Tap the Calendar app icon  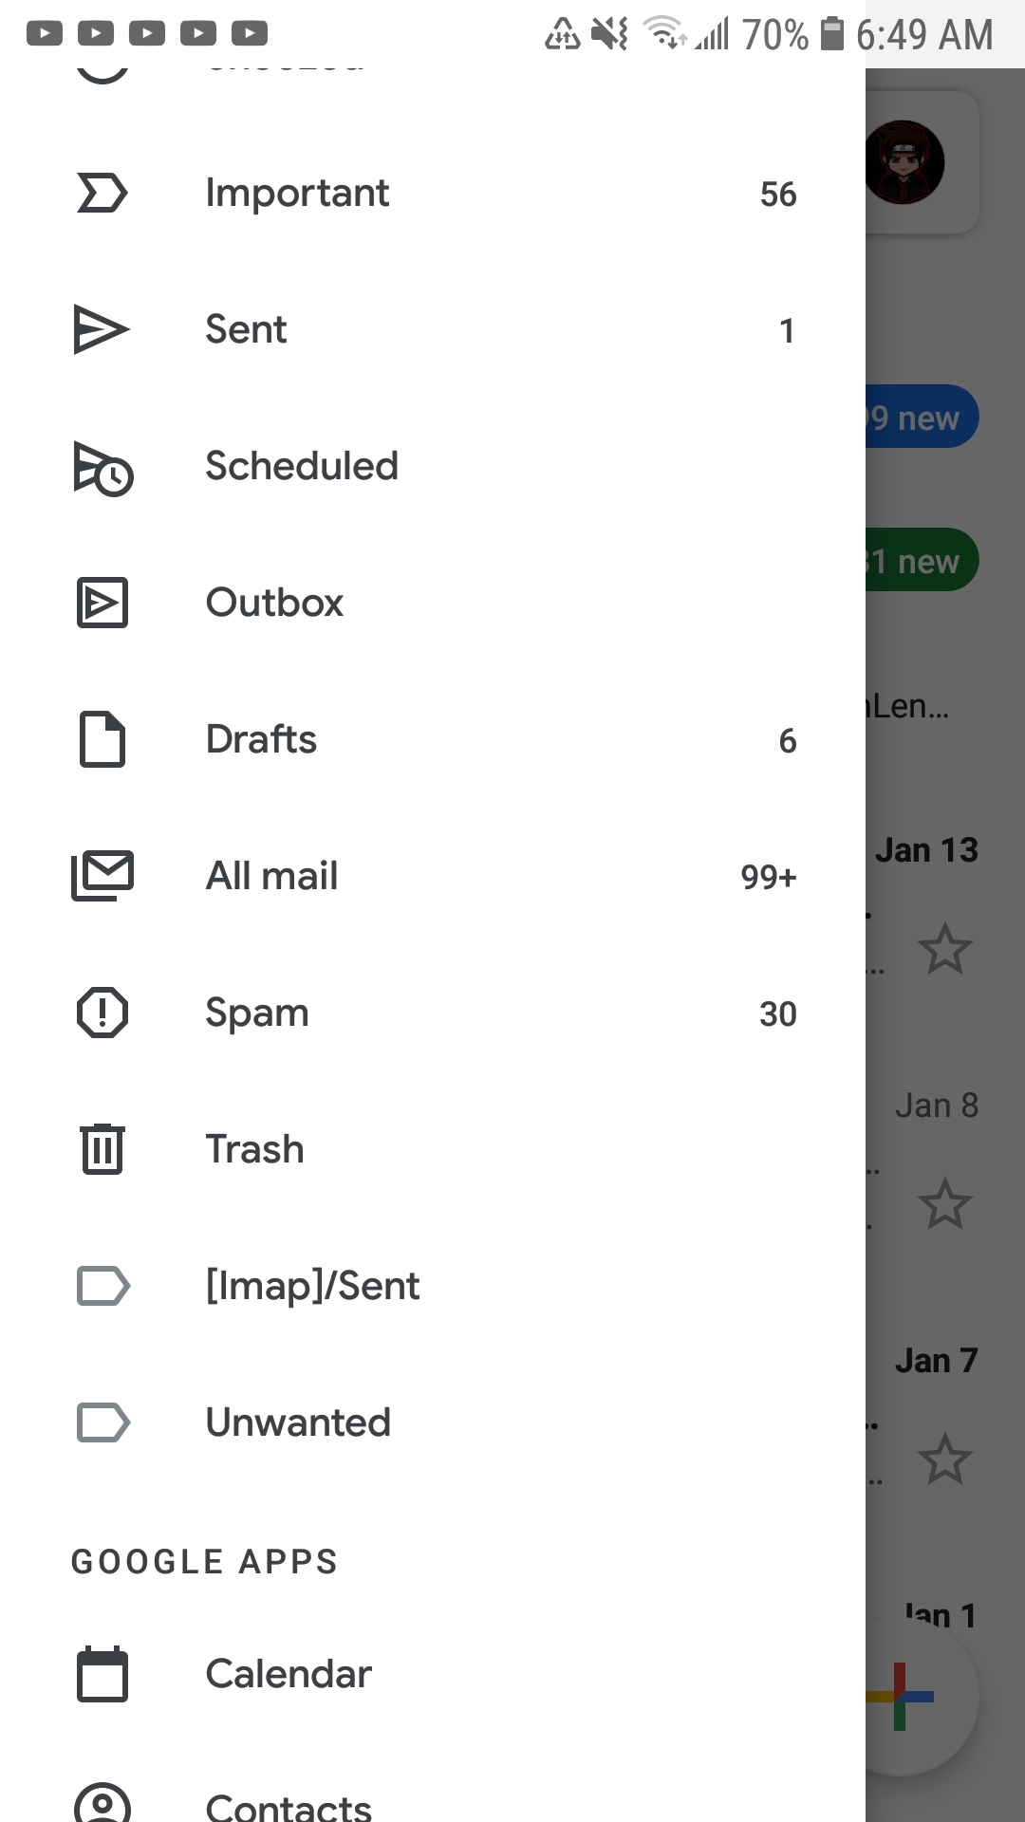102,1674
